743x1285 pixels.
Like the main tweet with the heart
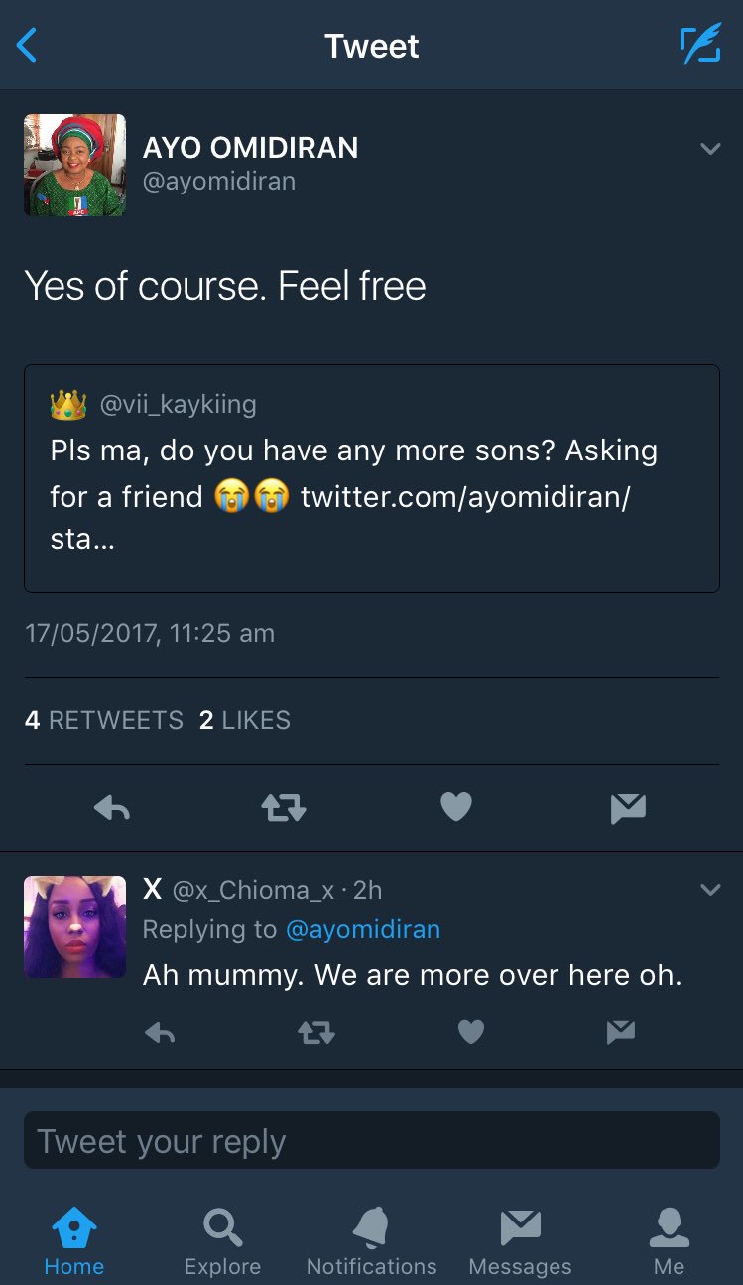(455, 809)
